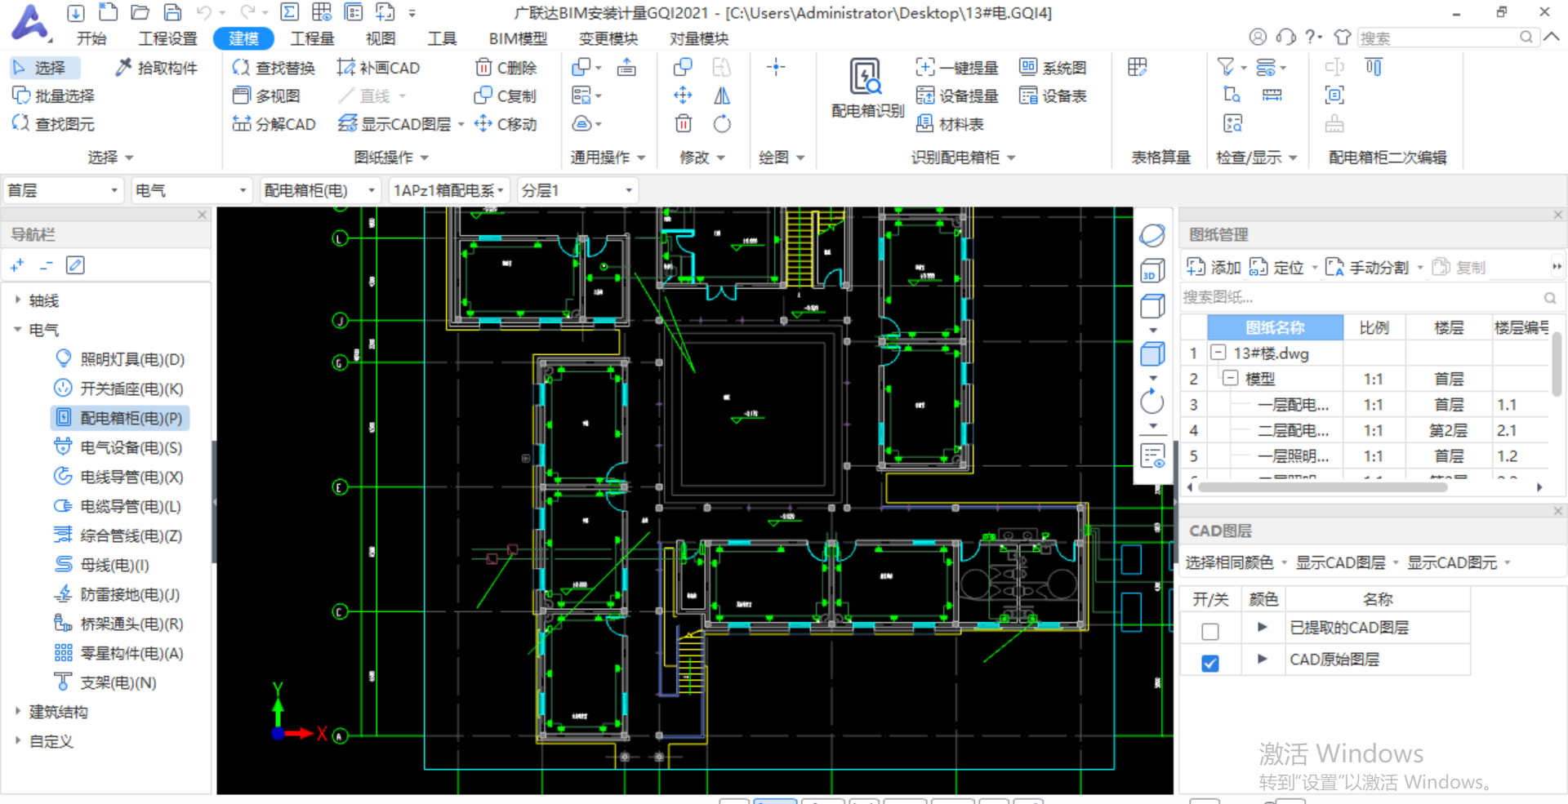Click the delete trash icon in 修改 group
The height and width of the screenshot is (804, 1568).
click(x=684, y=124)
